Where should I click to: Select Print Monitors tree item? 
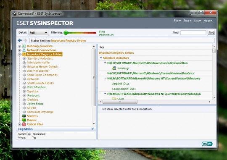37,87
